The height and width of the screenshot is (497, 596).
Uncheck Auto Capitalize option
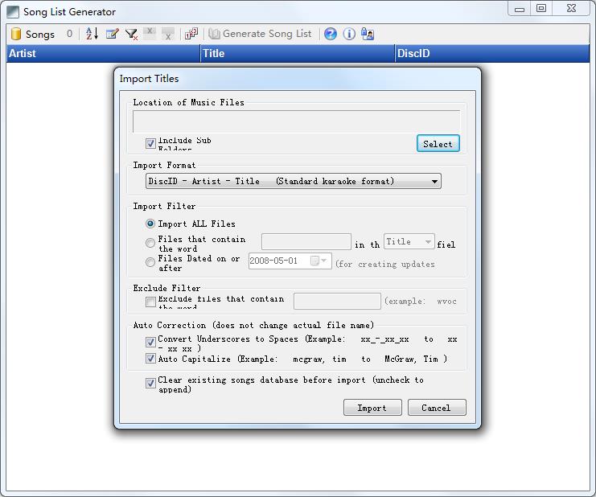150,359
